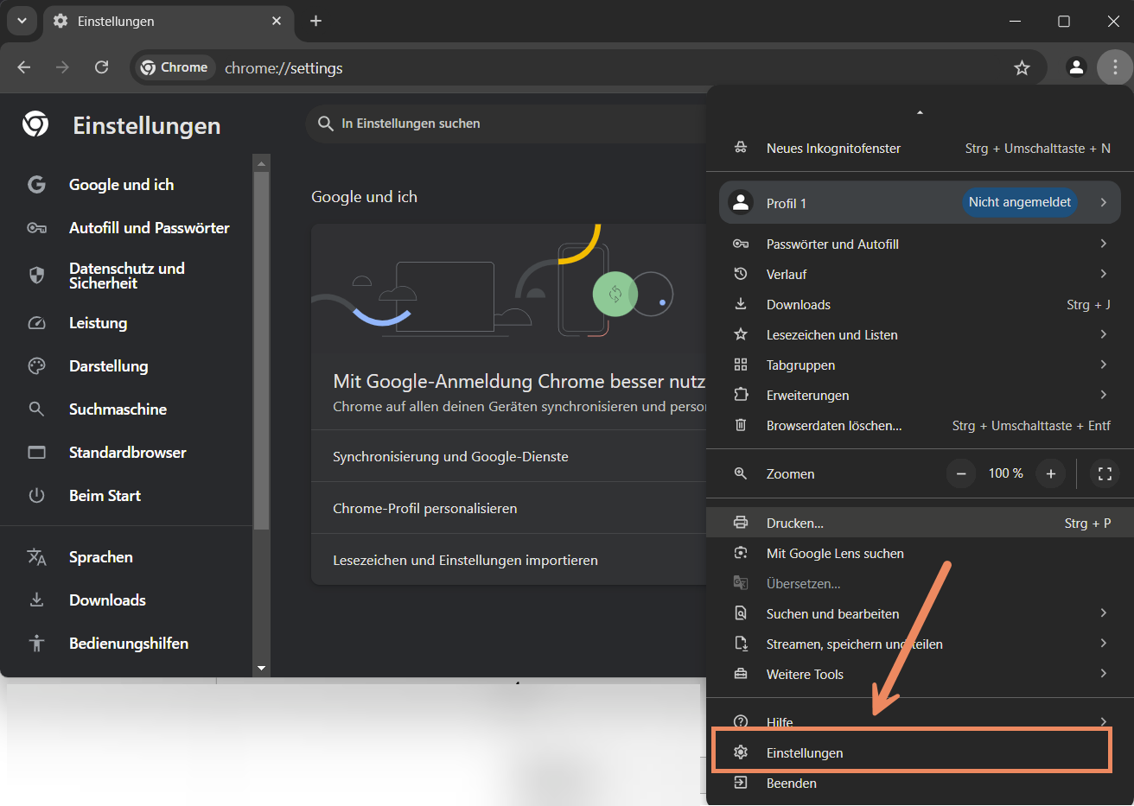Screen dimensions: 1134x806
Task: Expand Suchen und bearbeiten submenu chevron
Action: (x=1104, y=612)
